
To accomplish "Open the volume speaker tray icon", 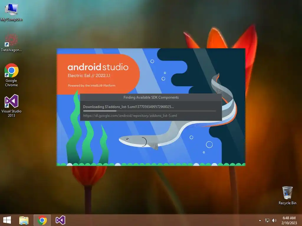I will tap(274, 220).
